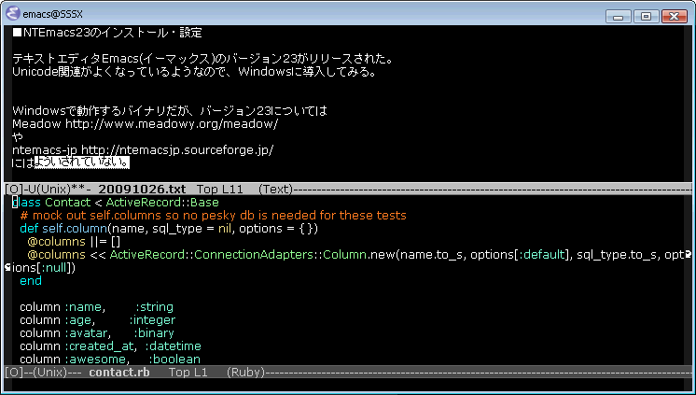Viewport: 696px width, 395px height.
Task: Maximize the emacs@SSSX window
Action: pyautogui.click(x=647, y=17)
